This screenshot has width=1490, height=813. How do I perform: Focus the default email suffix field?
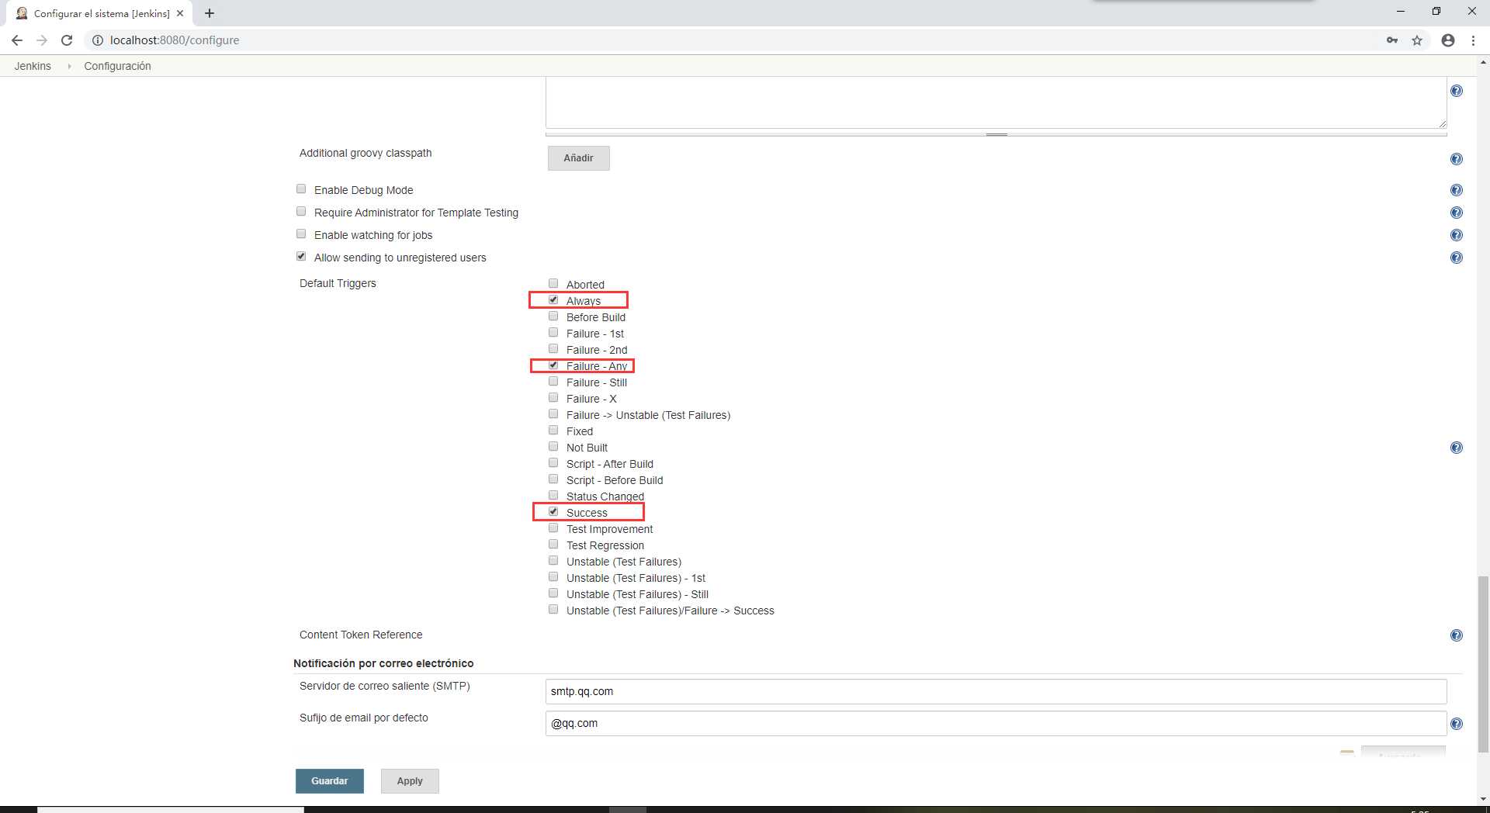click(x=996, y=723)
